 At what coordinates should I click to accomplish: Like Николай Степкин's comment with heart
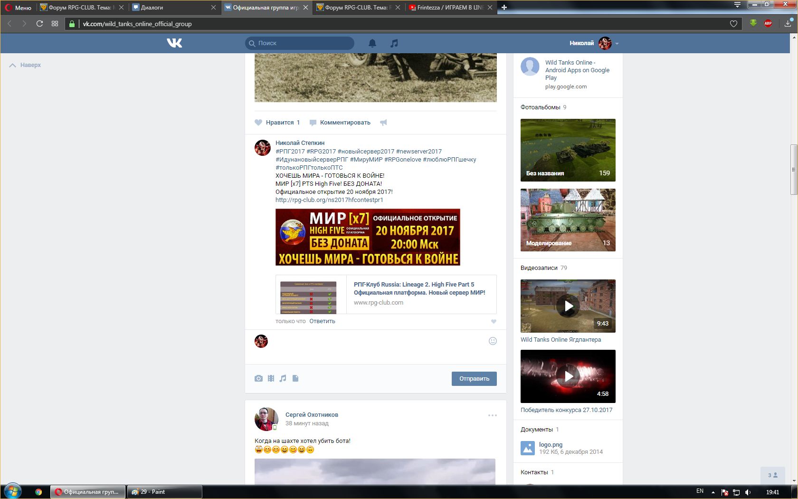[494, 322]
